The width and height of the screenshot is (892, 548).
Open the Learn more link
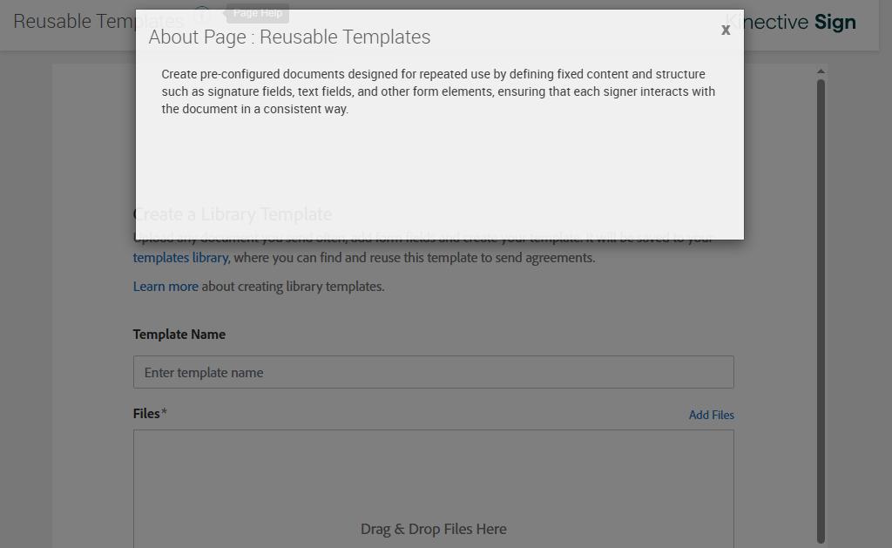[166, 287]
